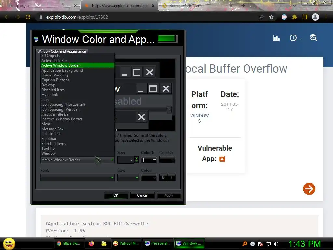Reload the exploit-db page

(28, 17)
